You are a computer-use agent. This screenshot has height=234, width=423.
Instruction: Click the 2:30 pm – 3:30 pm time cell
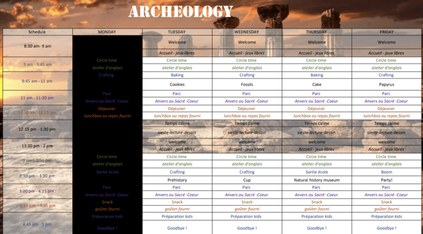click(38, 175)
